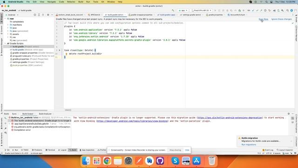Viewport: 298px width, 168px height.
Task: Click the project panel locate target icon
Action: point(35,15)
